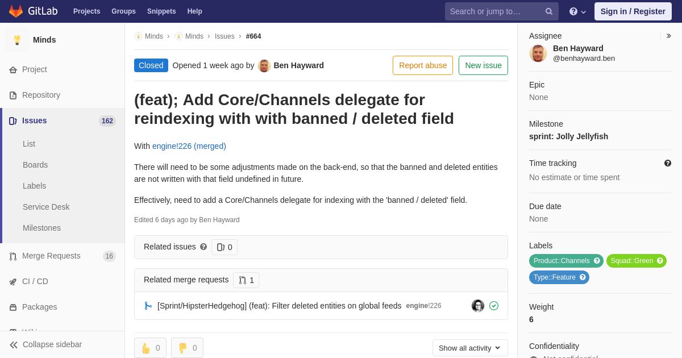Click the Merge Requests count badge 16
The image size is (682, 358).
pos(109,256)
